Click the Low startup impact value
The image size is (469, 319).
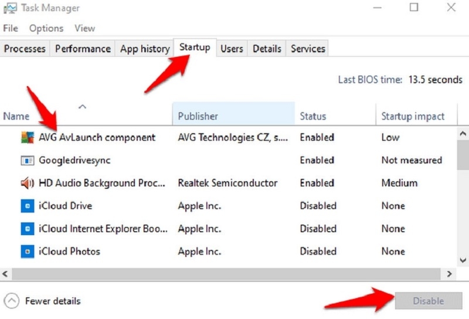[x=390, y=137]
